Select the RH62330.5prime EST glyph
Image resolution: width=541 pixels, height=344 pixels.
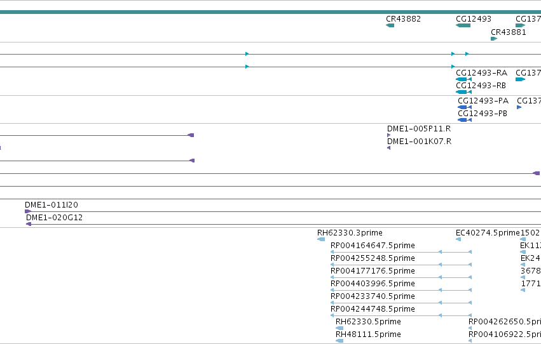(x=339, y=328)
